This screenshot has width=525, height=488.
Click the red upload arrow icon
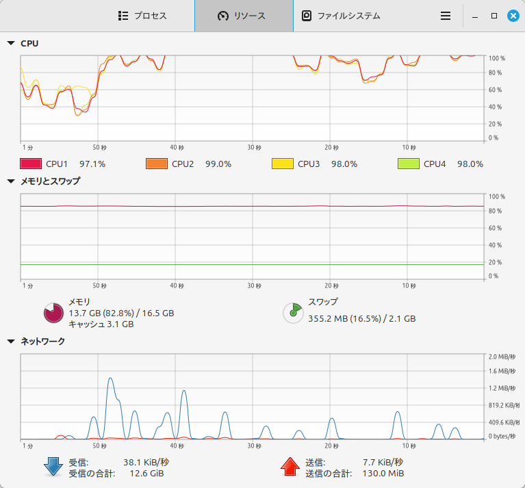click(x=290, y=467)
